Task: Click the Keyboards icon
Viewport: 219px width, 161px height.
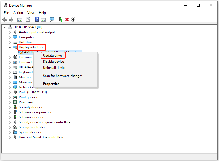Action: [x=15, y=72]
